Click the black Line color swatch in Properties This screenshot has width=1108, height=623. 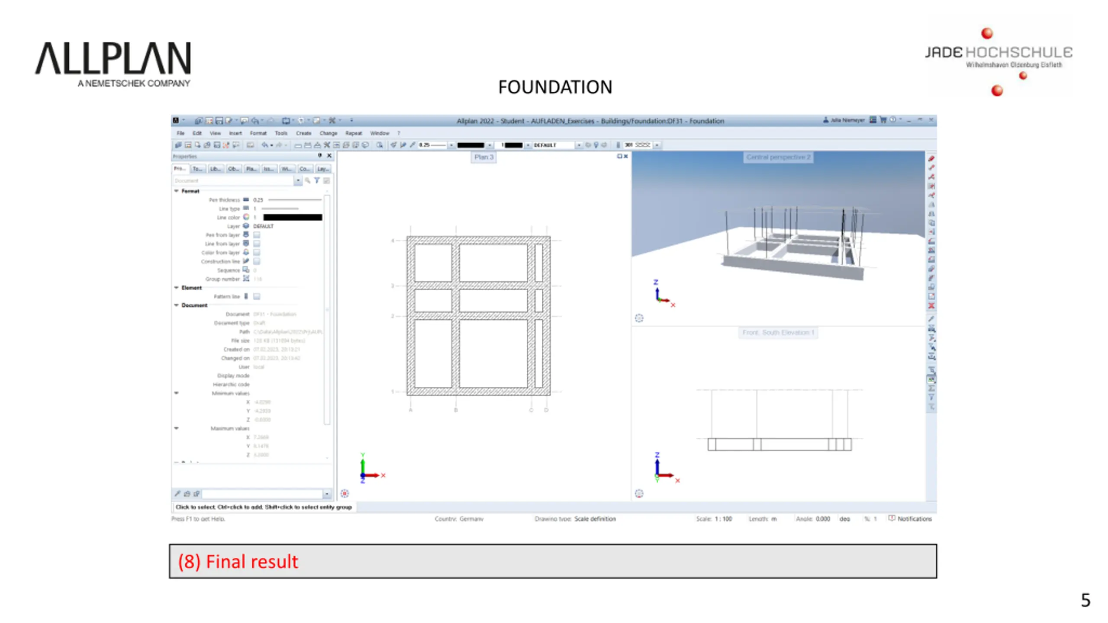tap(293, 217)
